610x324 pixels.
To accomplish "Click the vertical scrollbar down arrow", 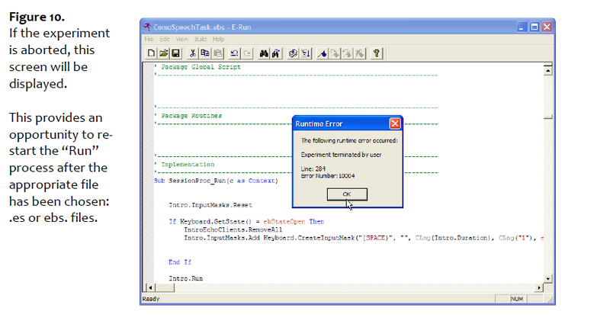I will (547, 278).
